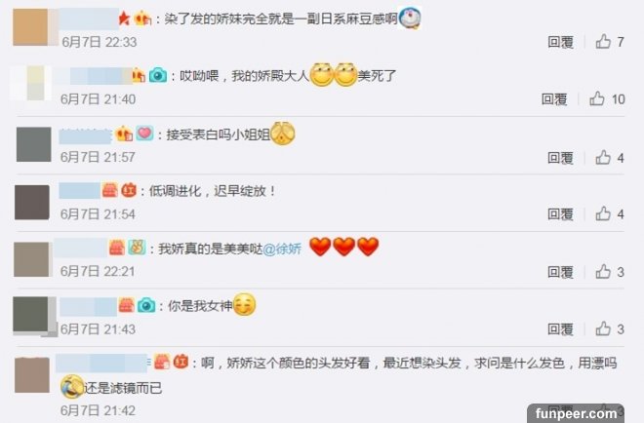
Task: Open avatar of the first commenter
Action: pos(31,27)
